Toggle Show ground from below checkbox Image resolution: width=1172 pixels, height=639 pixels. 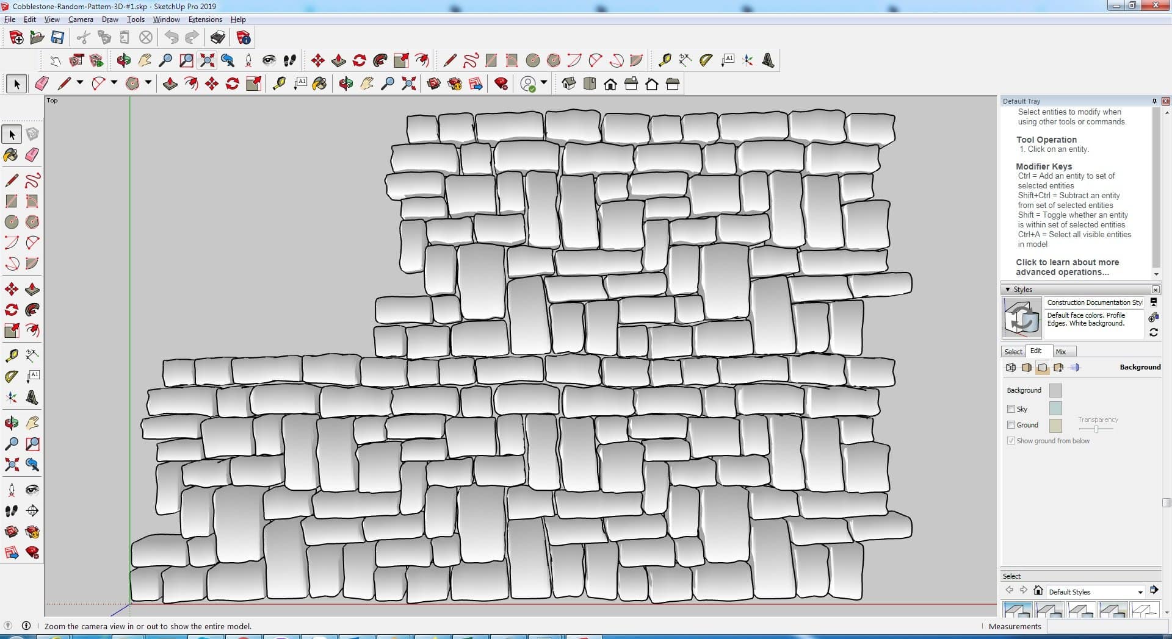pos(1011,441)
